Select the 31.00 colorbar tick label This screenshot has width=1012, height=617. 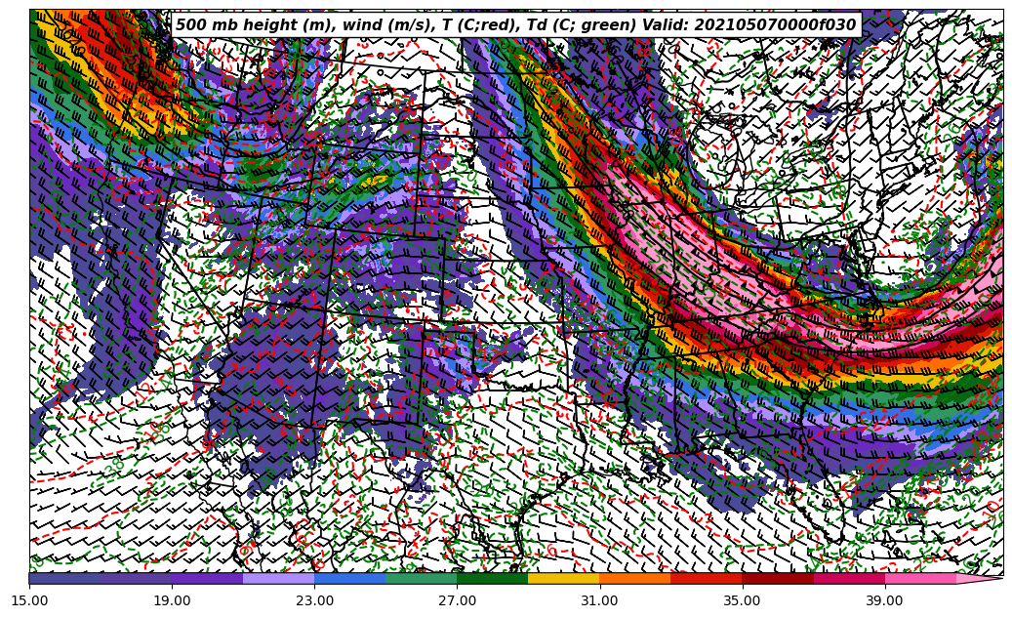pos(600,600)
